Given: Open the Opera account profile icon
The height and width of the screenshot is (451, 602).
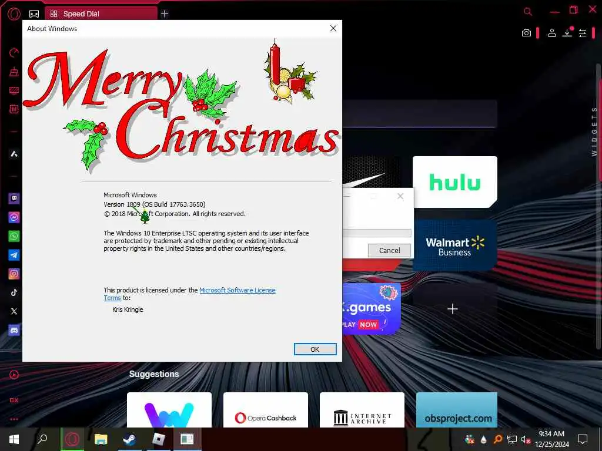Looking at the screenshot, I should [551, 33].
